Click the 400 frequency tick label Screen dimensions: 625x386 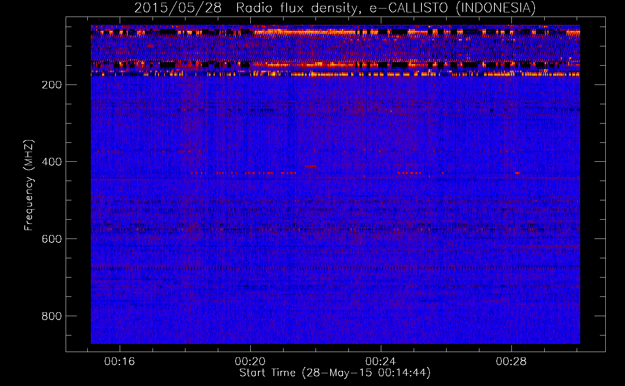pos(51,162)
